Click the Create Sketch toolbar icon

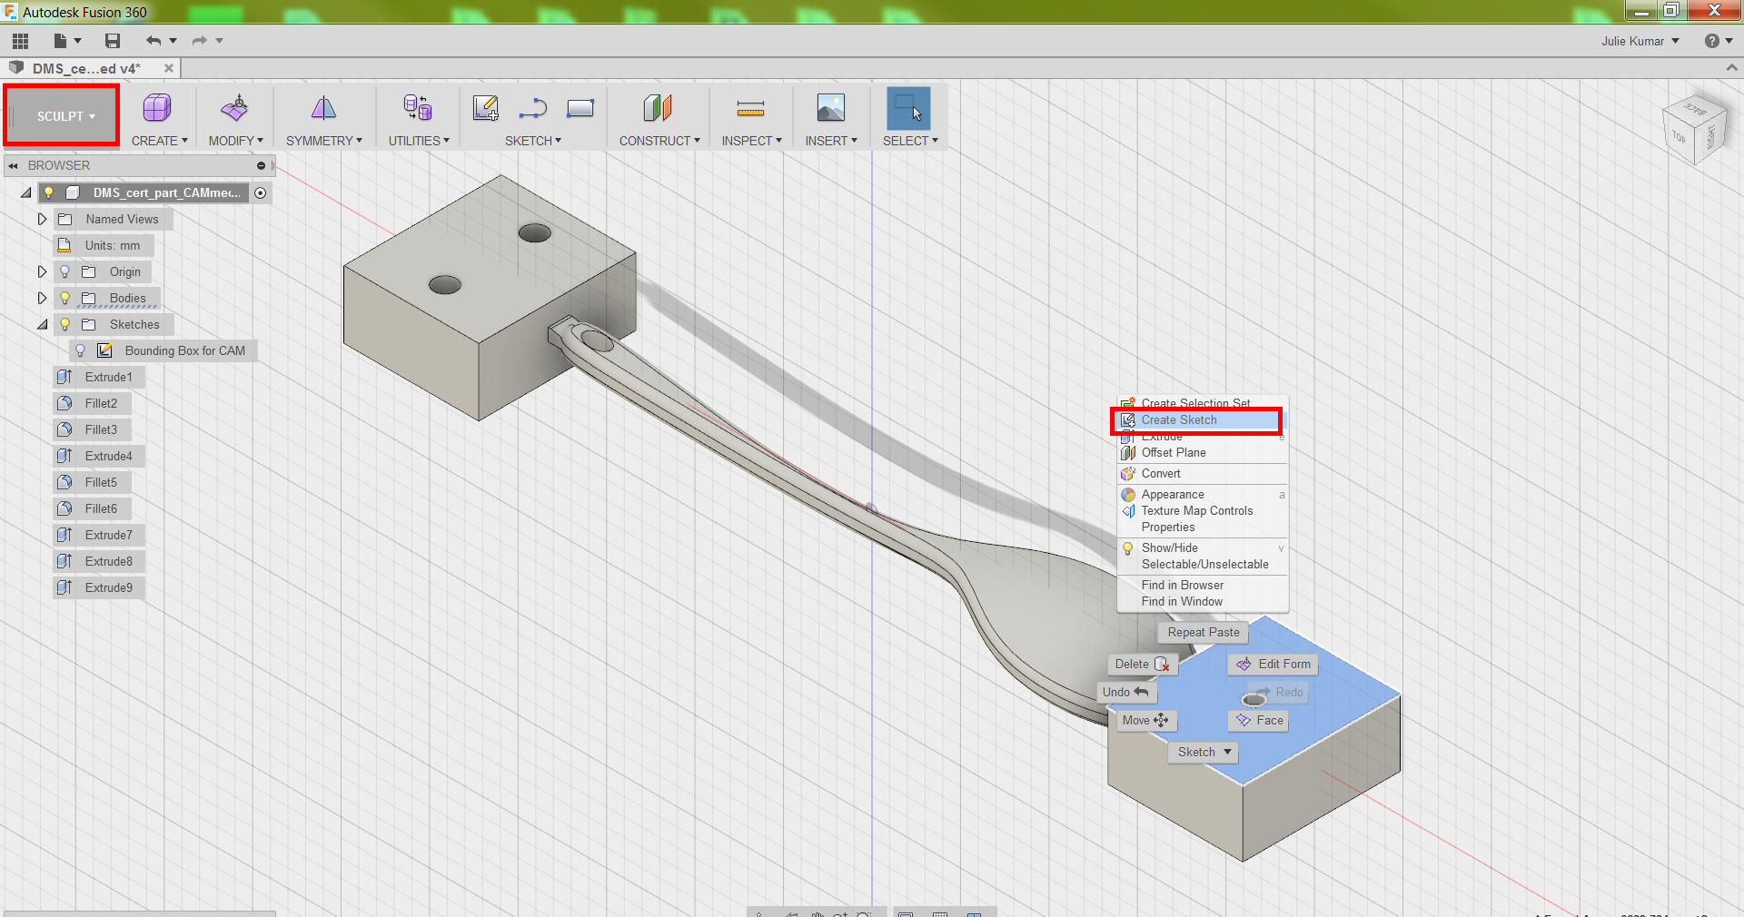pyautogui.click(x=486, y=108)
